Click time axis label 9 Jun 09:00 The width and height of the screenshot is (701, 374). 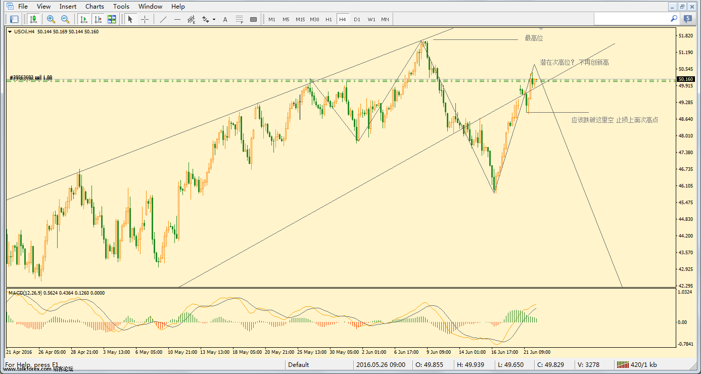point(438,352)
